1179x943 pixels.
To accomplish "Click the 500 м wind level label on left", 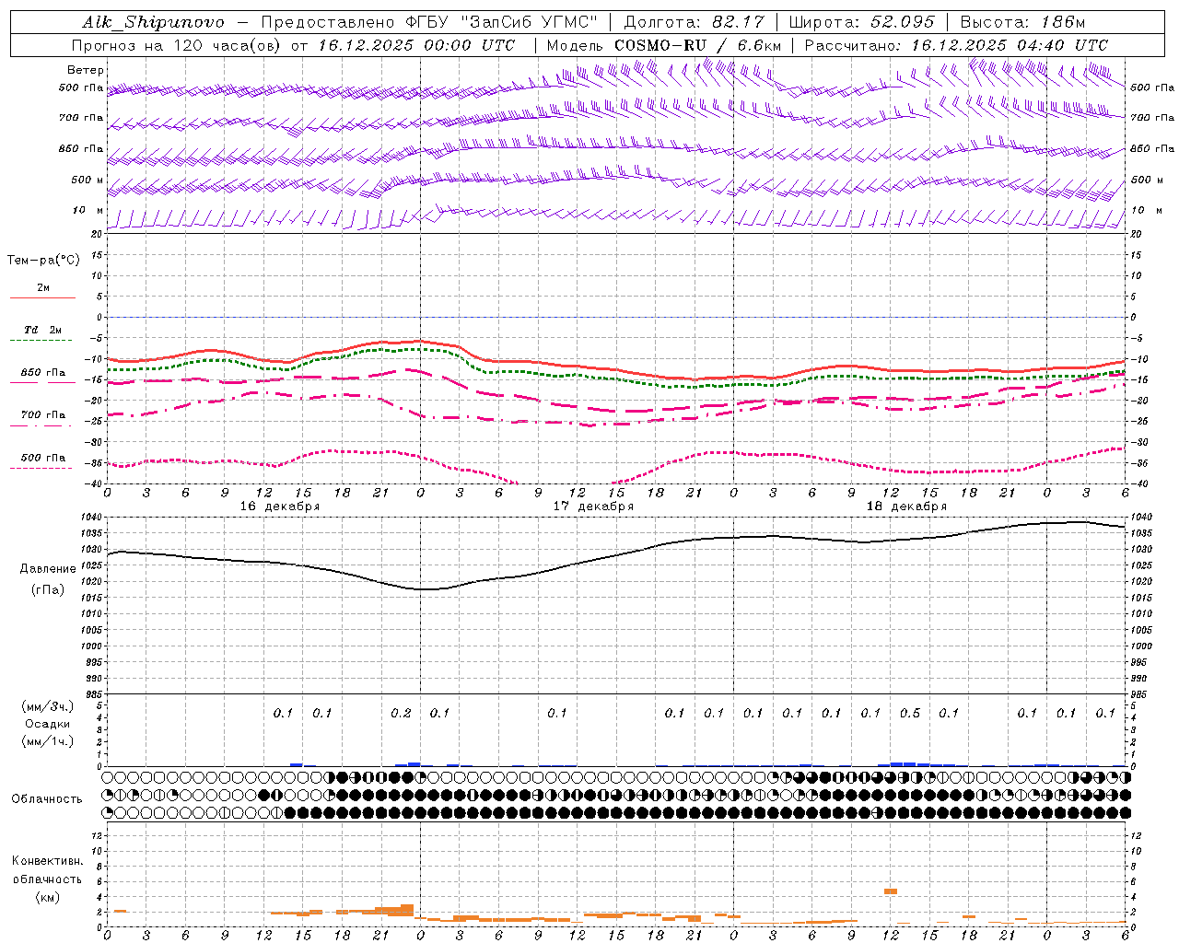I will (88, 180).
